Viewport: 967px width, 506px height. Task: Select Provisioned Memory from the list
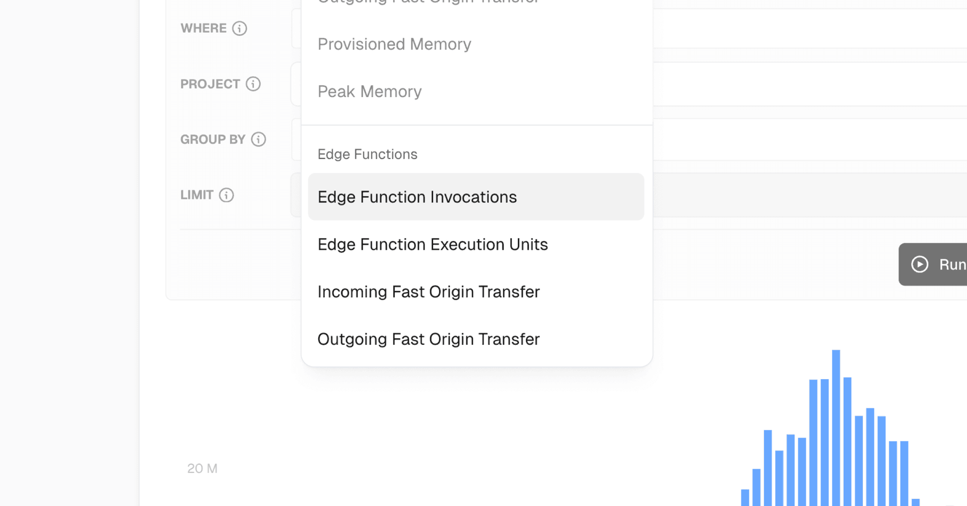tap(394, 44)
